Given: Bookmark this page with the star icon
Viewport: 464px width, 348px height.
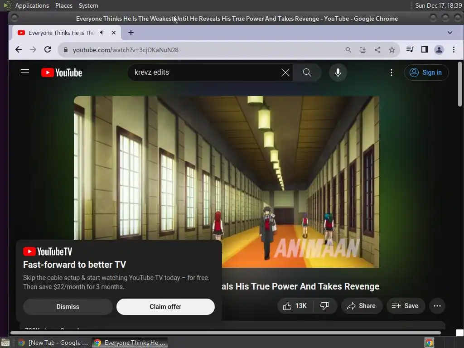Looking at the screenshot, I should [x=392, y=50].
